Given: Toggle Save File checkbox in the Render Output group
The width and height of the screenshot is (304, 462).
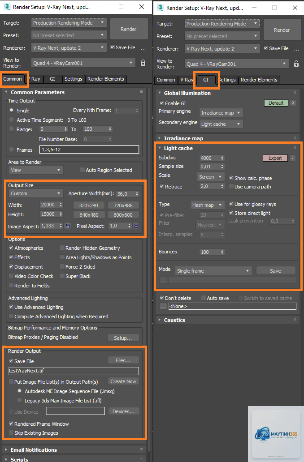Looking at the screenshot, I should [x=11, y=361].
